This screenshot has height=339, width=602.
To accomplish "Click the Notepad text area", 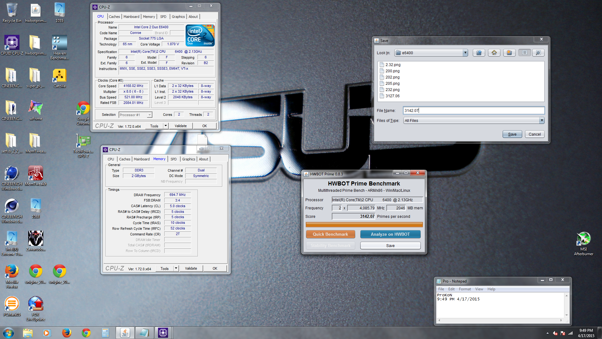I will pos(500,305).
